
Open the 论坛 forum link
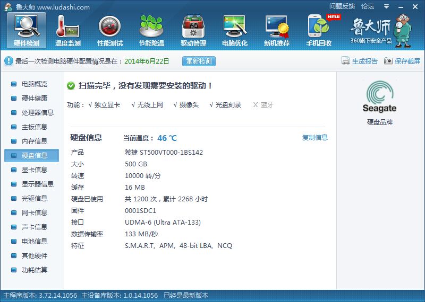[368, 6]
